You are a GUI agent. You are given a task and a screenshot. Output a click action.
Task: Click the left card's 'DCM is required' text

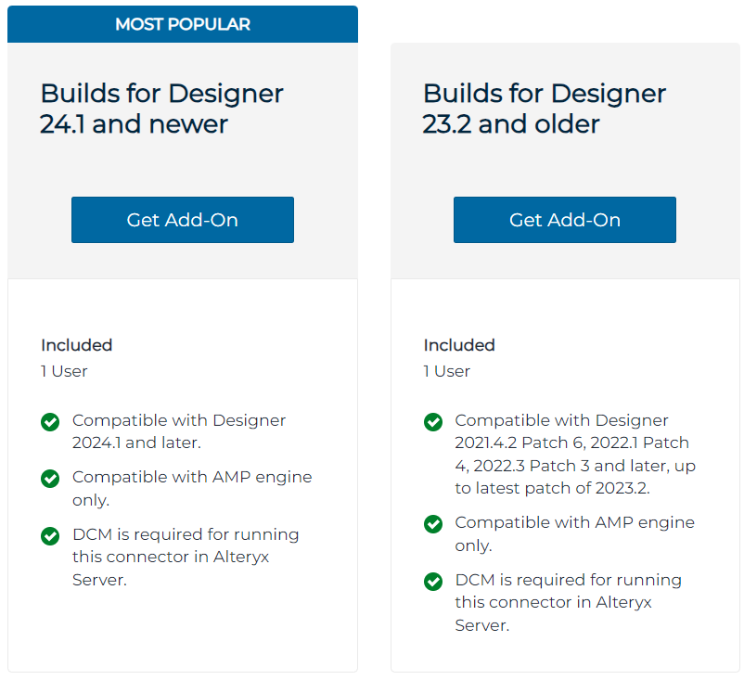(x=186, y=557)
